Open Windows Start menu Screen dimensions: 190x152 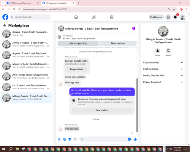pyautogui.click(x=3, y=149)
